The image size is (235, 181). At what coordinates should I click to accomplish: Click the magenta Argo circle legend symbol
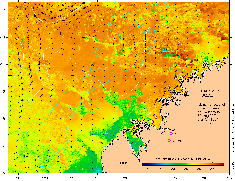(171, 133)
